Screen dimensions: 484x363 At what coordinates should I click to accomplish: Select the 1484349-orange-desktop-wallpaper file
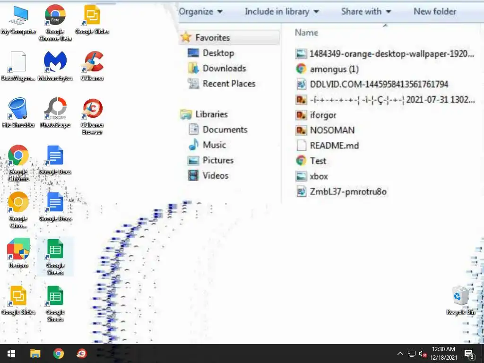click(x=385, y=54)
